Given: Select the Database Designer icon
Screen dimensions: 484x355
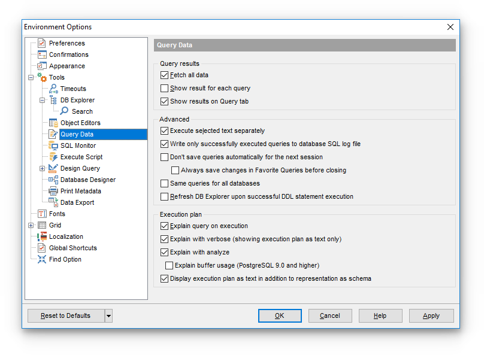Looking at the screenshot, I should tap(53, 180).
